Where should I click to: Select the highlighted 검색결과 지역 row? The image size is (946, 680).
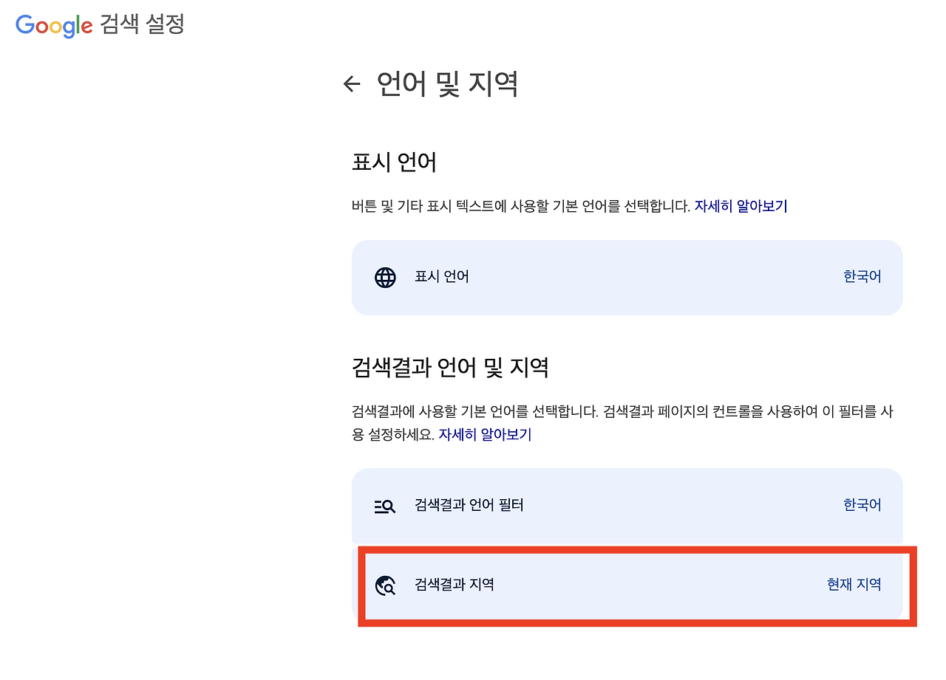coord(627,585)
